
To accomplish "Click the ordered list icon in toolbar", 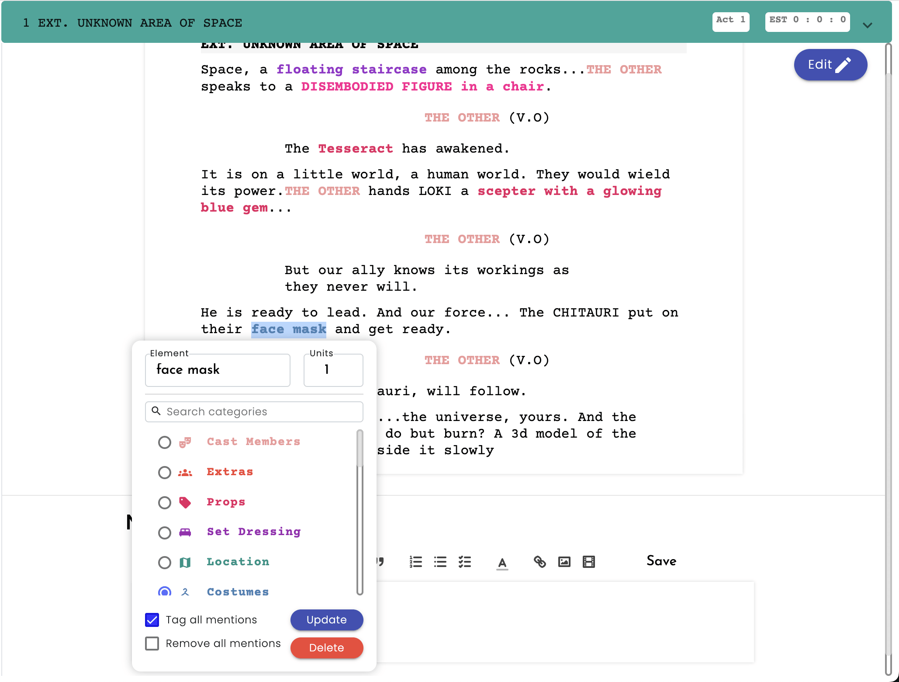I will pyautogui.click(x=415, y=562).
